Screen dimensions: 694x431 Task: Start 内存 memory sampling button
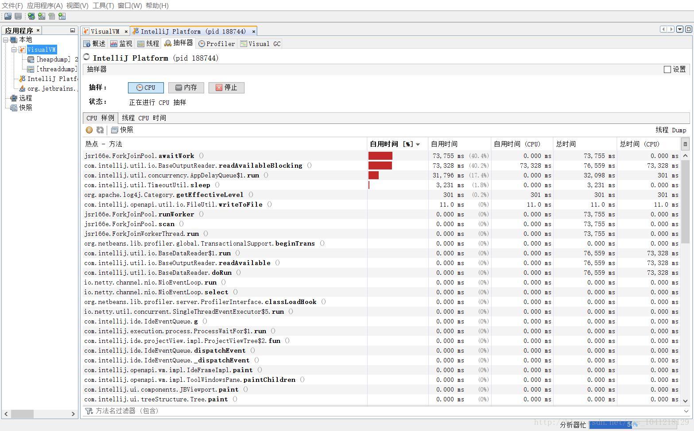[x=186, y=88]
